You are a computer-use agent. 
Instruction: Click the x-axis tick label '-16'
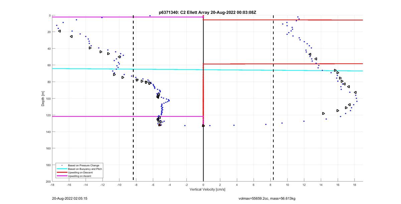tap(69, 185)
